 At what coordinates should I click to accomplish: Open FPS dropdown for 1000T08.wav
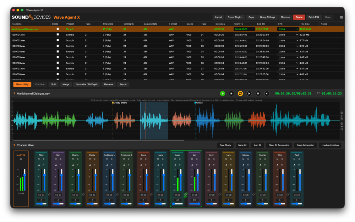tap(288, 74)
